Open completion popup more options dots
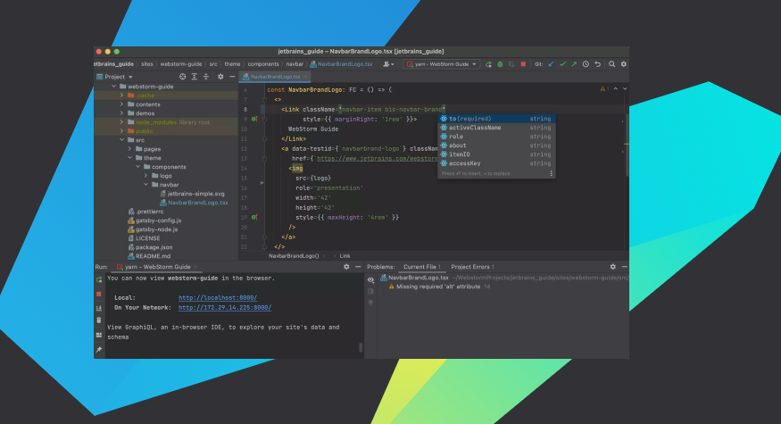 click(x=551, y=173)
